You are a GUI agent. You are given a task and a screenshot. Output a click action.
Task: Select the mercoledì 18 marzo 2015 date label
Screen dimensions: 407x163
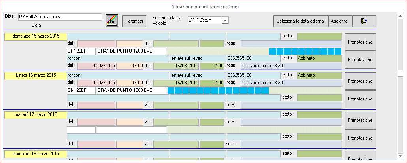click(36, 154)
